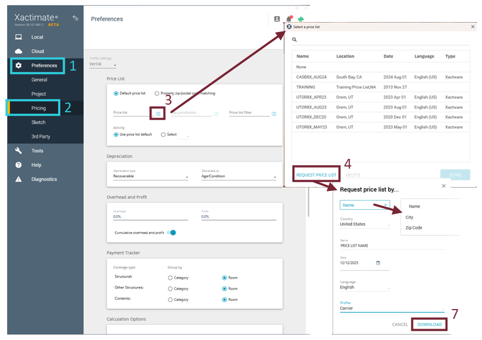
Task: Select Category radio for Contents coverage
Action: 170,300
